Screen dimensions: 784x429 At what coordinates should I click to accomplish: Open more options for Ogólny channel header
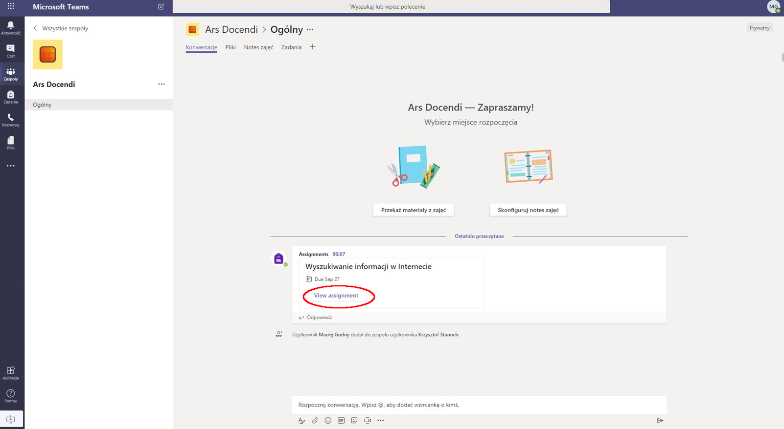[310, 30]
